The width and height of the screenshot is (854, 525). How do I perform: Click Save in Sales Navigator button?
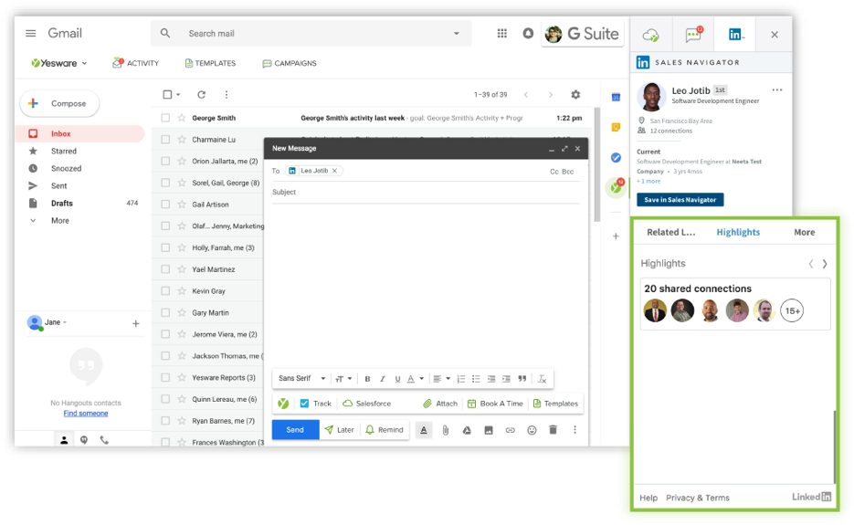click(680, 199)
